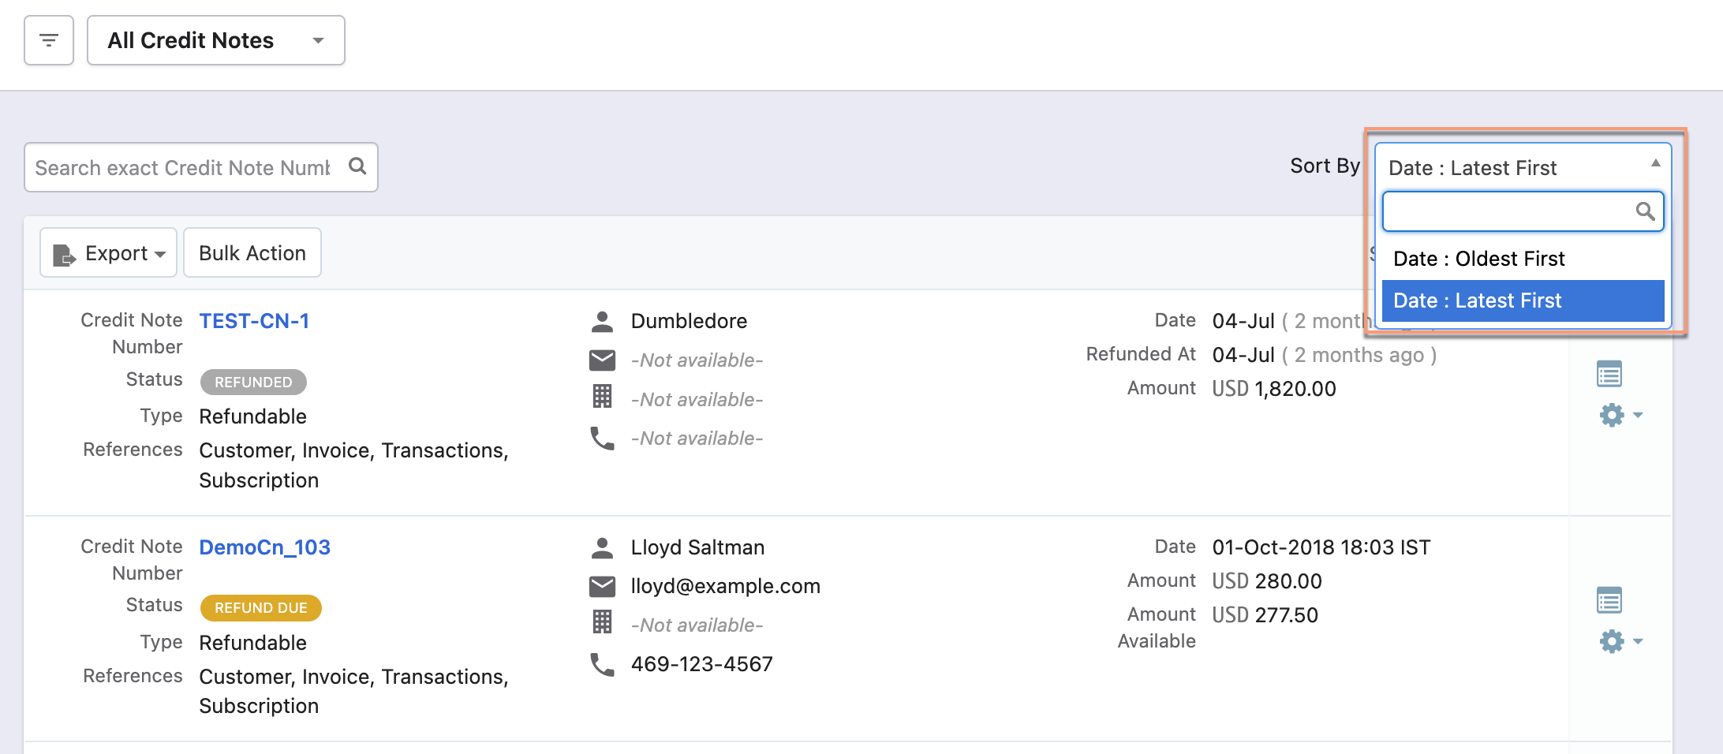
Task: Click the details list icon for DemoCn_103
Action: 1609,600
